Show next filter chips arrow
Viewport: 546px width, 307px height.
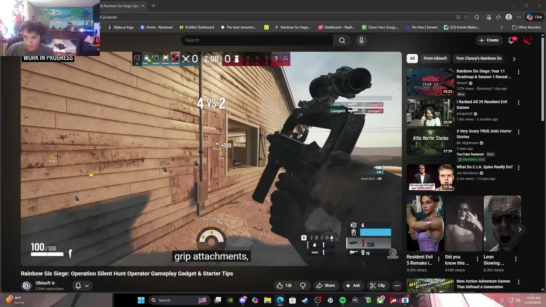[514, 59]
